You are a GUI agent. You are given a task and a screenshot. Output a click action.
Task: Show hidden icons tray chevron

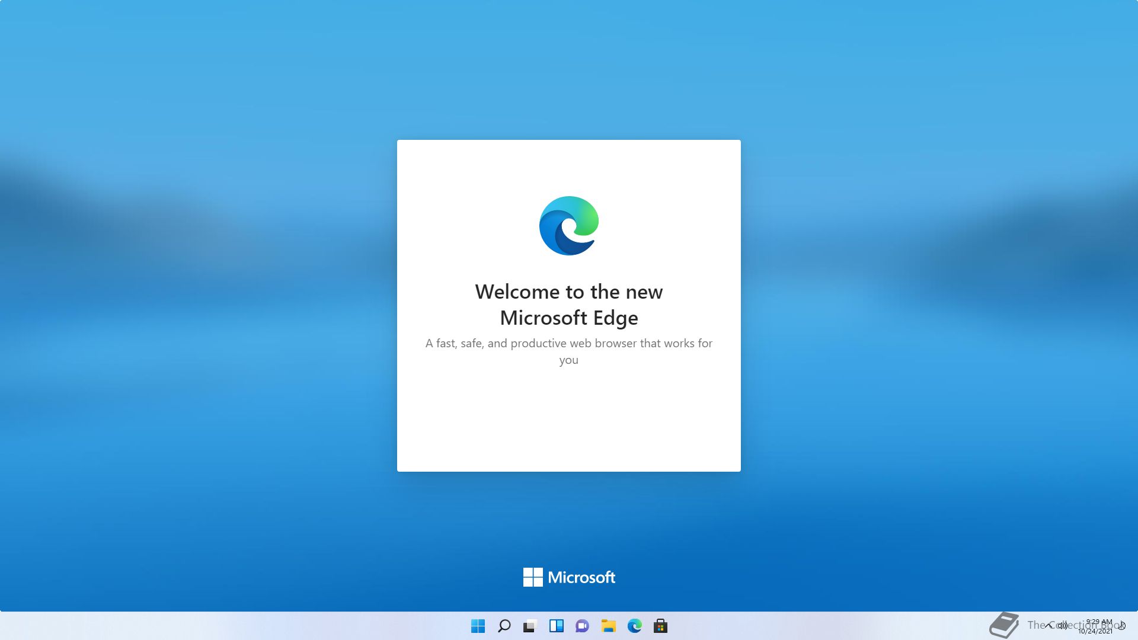pyautogui.click(x=1049, y=625)
